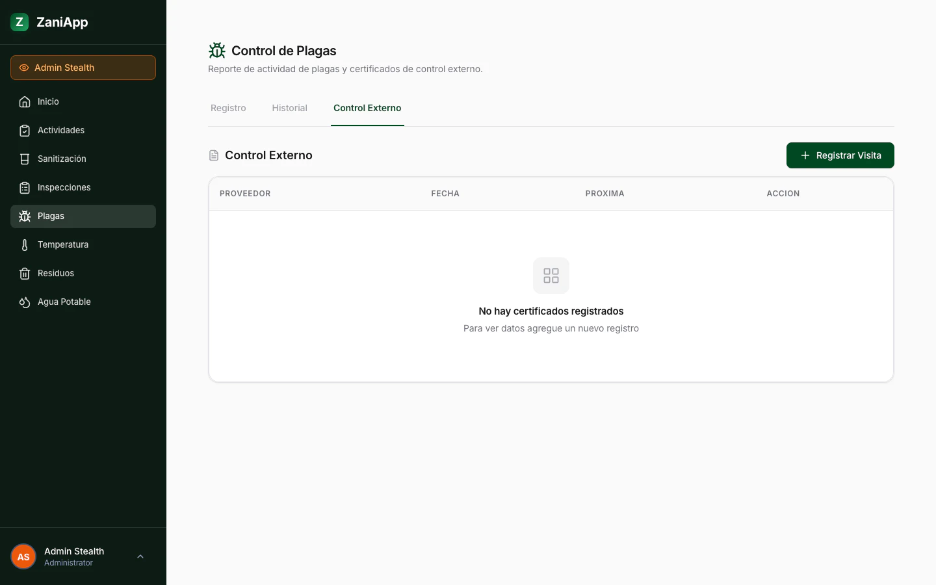This screenshot has width=936, height=585.
Task: Open the Historial tab
Action: click(x=289, y=108)
